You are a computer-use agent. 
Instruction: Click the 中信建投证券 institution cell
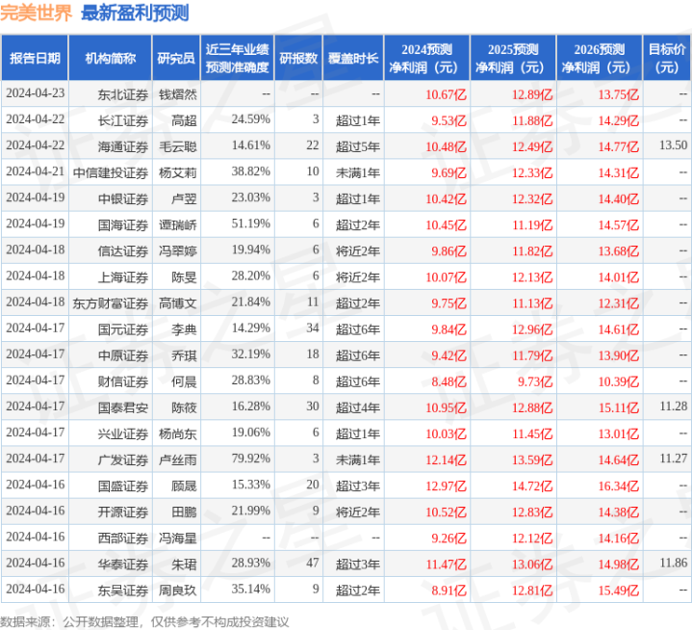tap(111, 172)
